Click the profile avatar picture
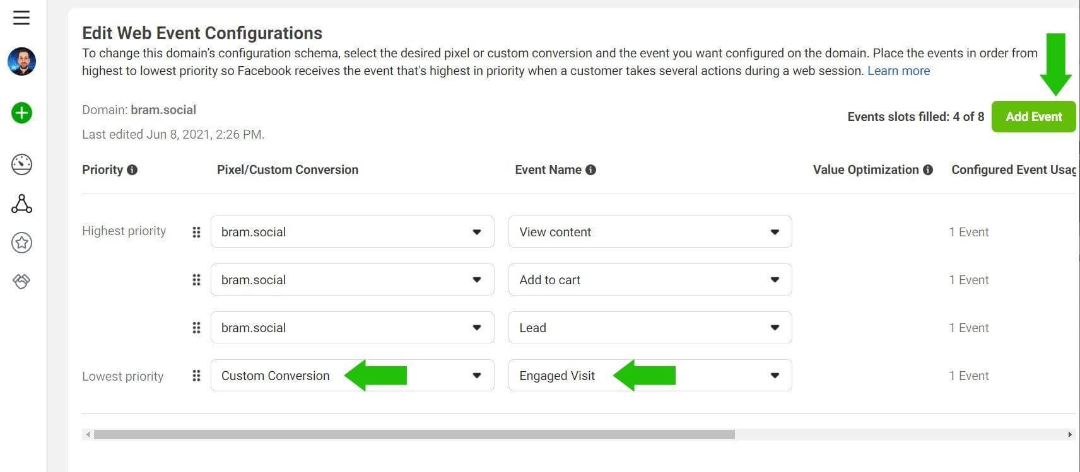The width and height of the screenshot is (1080, 472). coord(21,62)
